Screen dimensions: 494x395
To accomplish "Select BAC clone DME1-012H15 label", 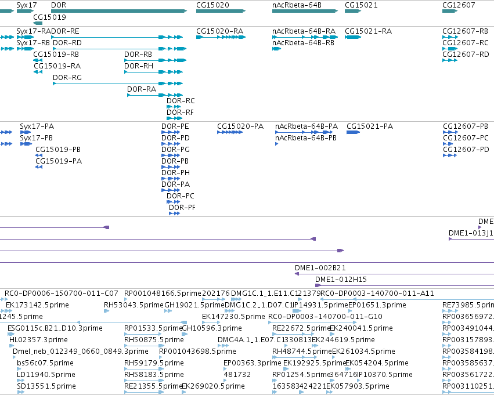I will (x=341, y=280).
